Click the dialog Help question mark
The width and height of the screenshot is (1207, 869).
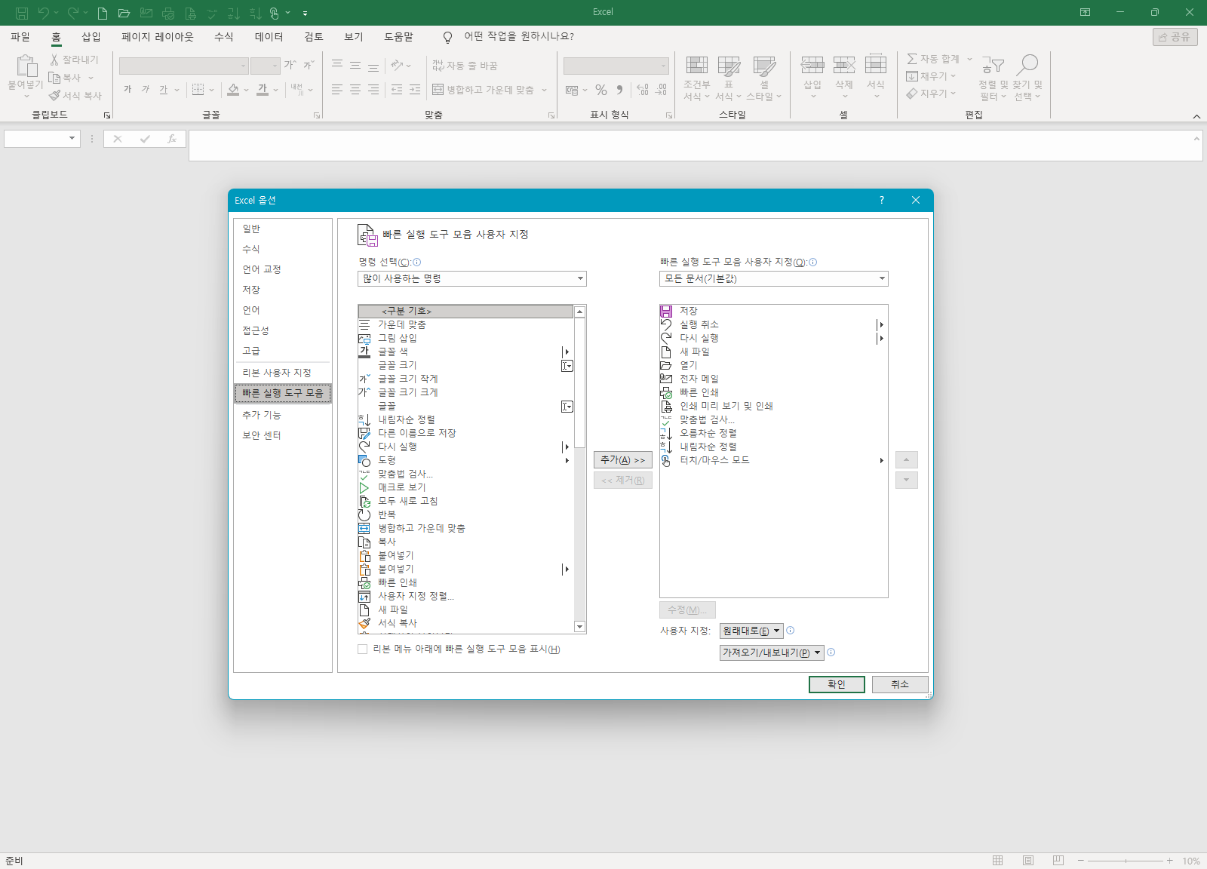tap(882, 200)
